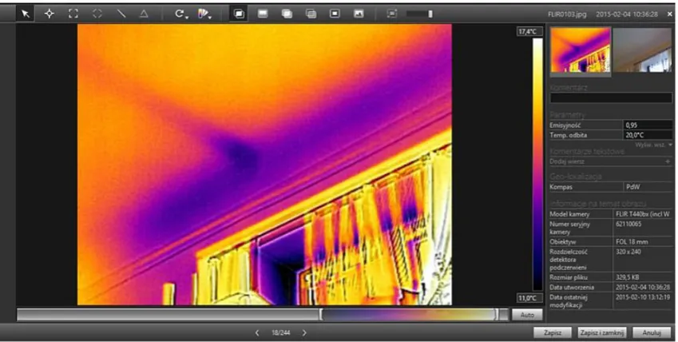Image resolution: width=678 pixels, height=342 pixels.
Task: Open the thermal image thumbnail
Action: 581,50
